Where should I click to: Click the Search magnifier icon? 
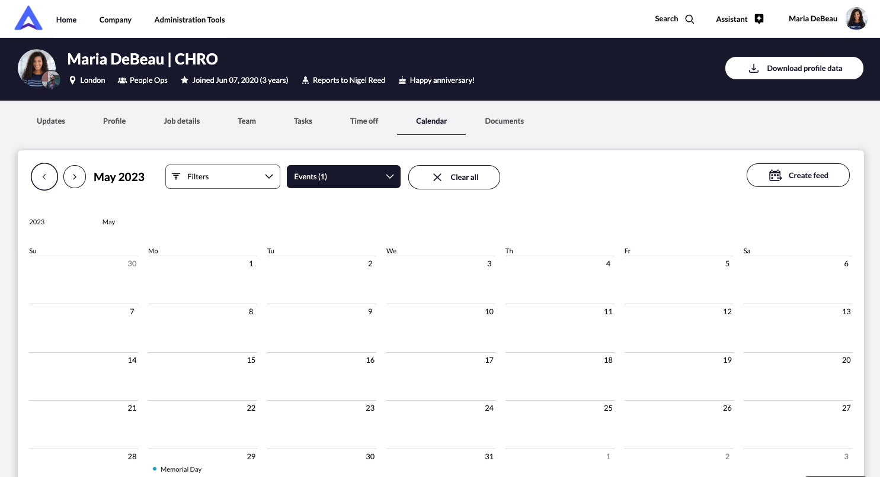tap(689, 19)
